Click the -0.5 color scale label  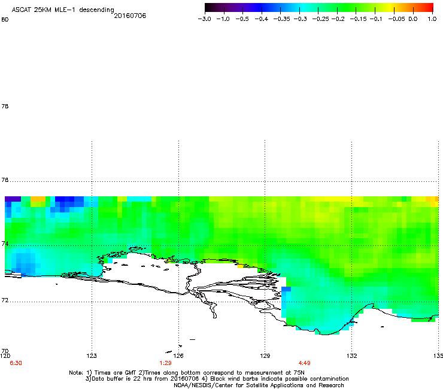(x=242, y=19)
